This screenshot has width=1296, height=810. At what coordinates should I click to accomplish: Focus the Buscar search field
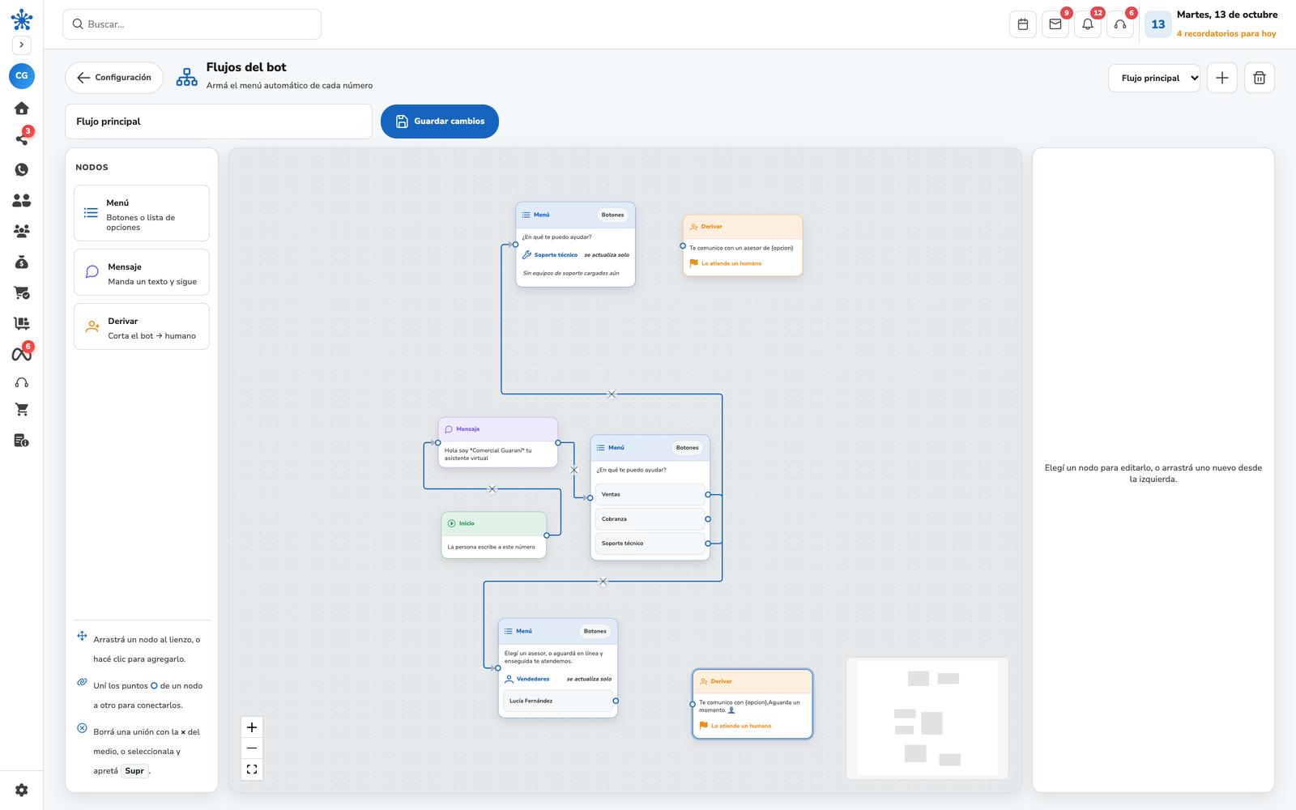pyautogui.click(x=192, y=24)
